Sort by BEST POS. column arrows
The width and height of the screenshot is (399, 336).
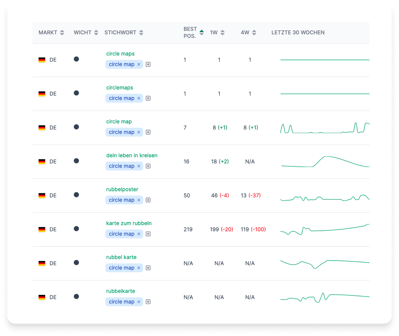(202, 32)
